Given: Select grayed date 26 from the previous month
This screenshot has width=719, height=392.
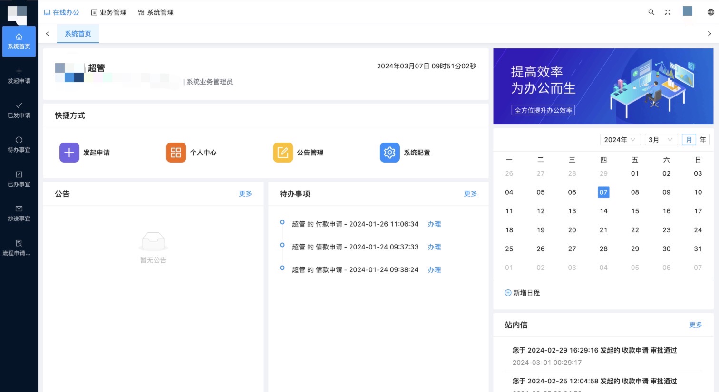Looking at the screenshot, I should click(509, 173).
